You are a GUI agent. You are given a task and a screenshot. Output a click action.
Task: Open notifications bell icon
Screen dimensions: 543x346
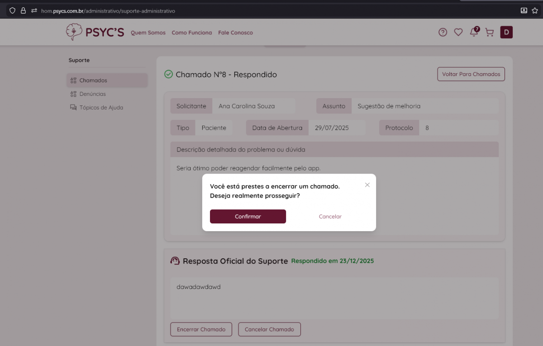(474, 32)
